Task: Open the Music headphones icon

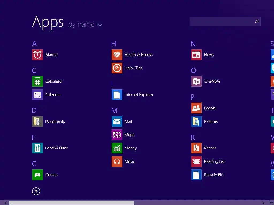Action: click(x=117, y=161)
